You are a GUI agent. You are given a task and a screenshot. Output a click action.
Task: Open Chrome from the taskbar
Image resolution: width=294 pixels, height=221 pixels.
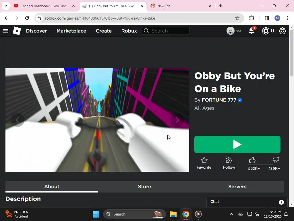pyautogui.click(x=186, y=214)
